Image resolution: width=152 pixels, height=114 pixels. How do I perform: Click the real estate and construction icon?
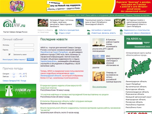[121, 30]
